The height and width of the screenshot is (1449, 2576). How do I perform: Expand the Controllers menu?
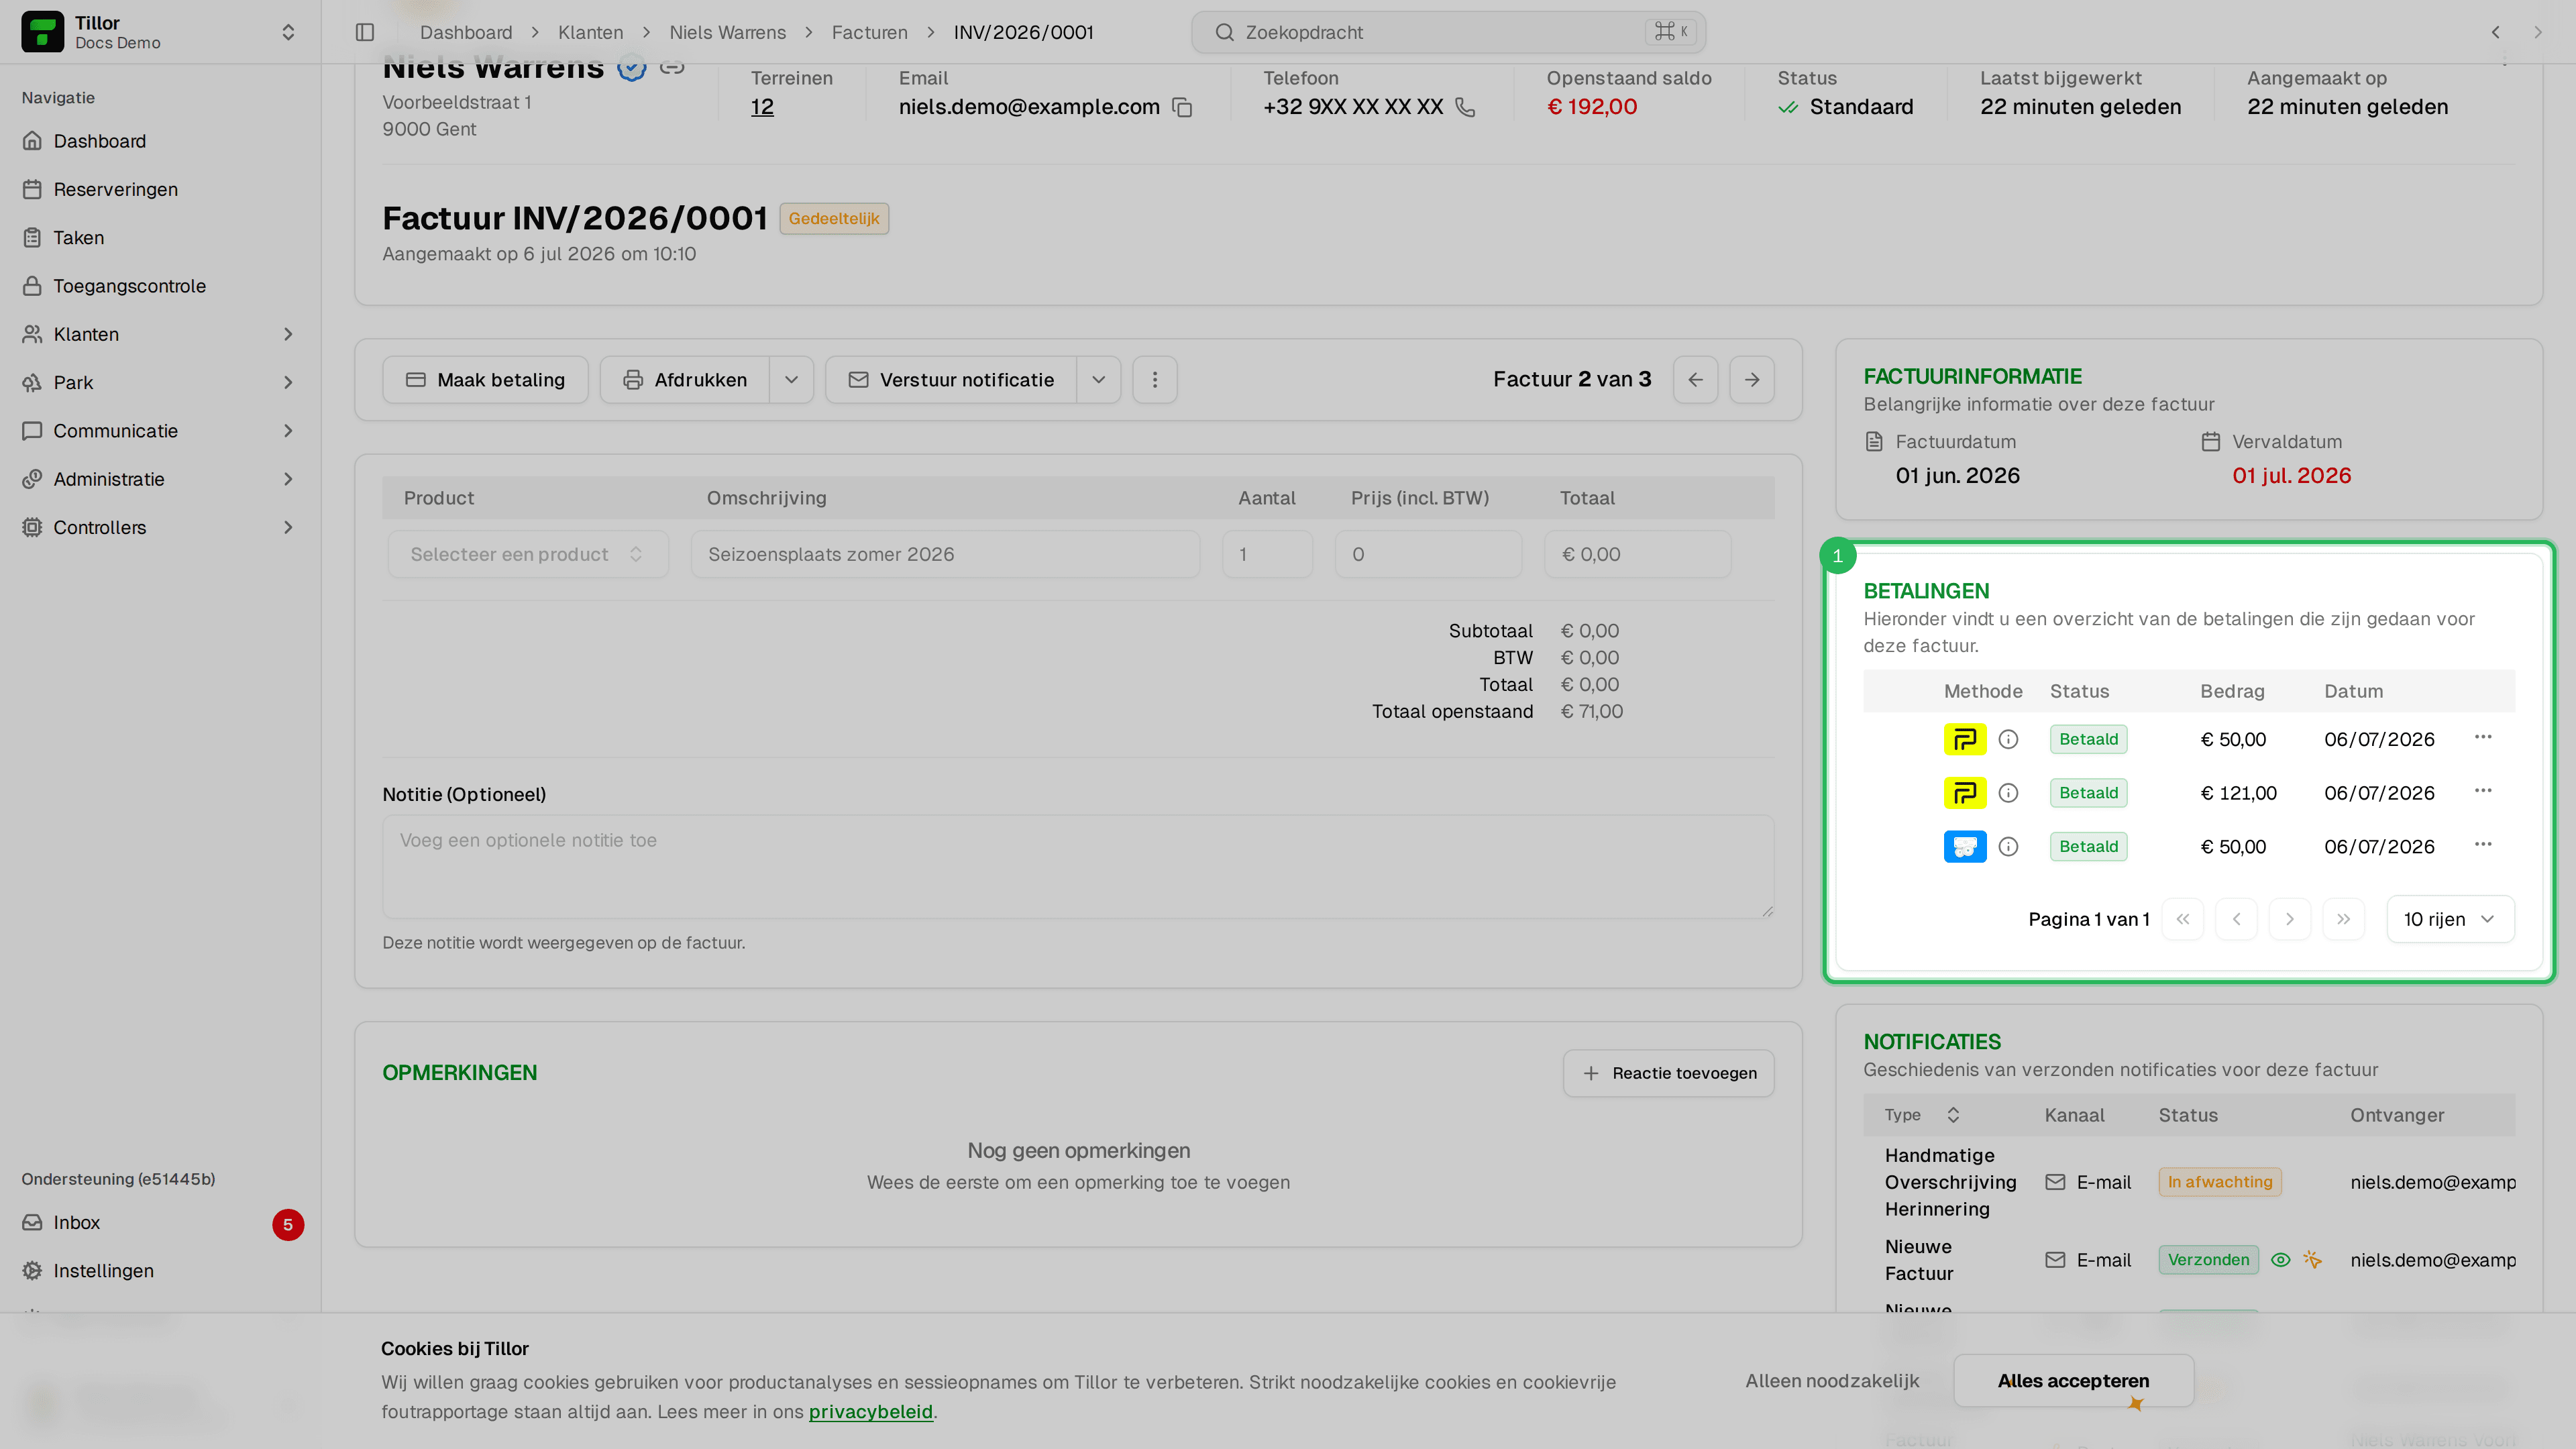click(160, 528)
